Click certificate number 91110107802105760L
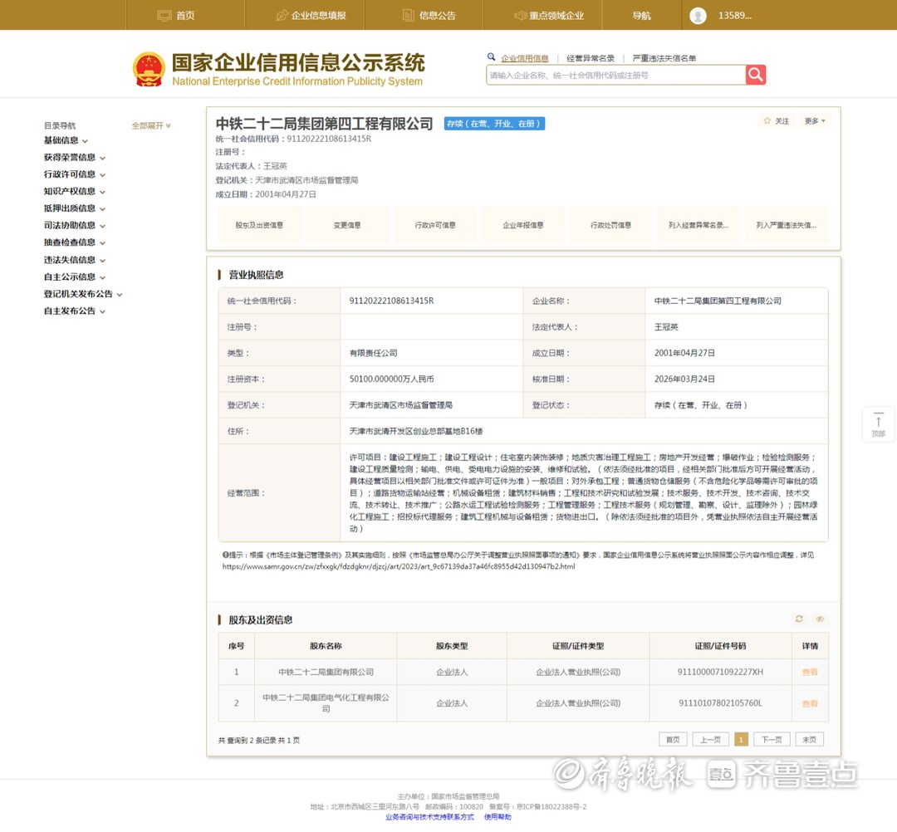Screen dimensions: 897x832 coord(720,703)
